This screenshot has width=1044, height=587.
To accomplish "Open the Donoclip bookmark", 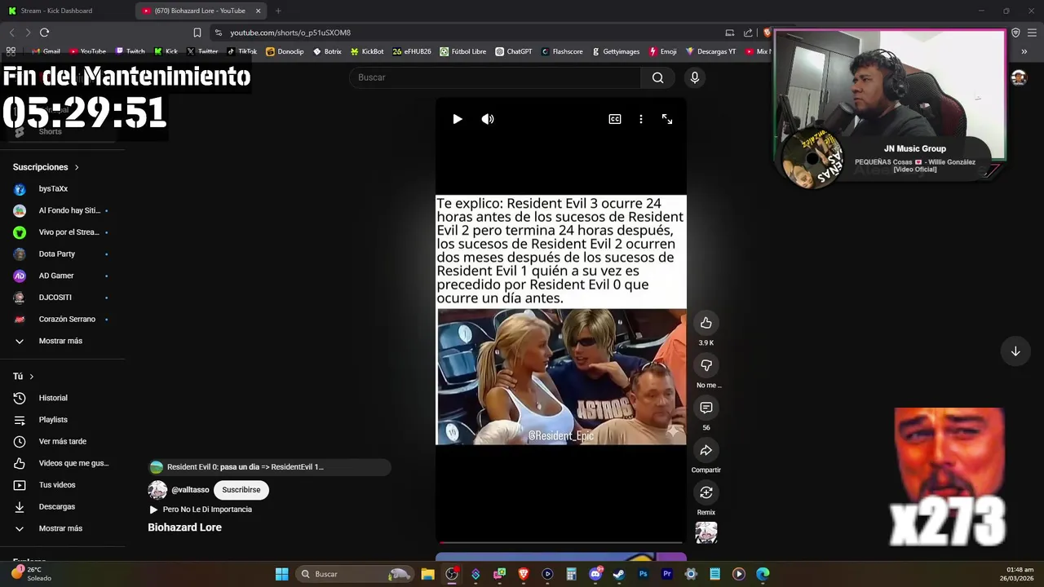I will (285, 51).
